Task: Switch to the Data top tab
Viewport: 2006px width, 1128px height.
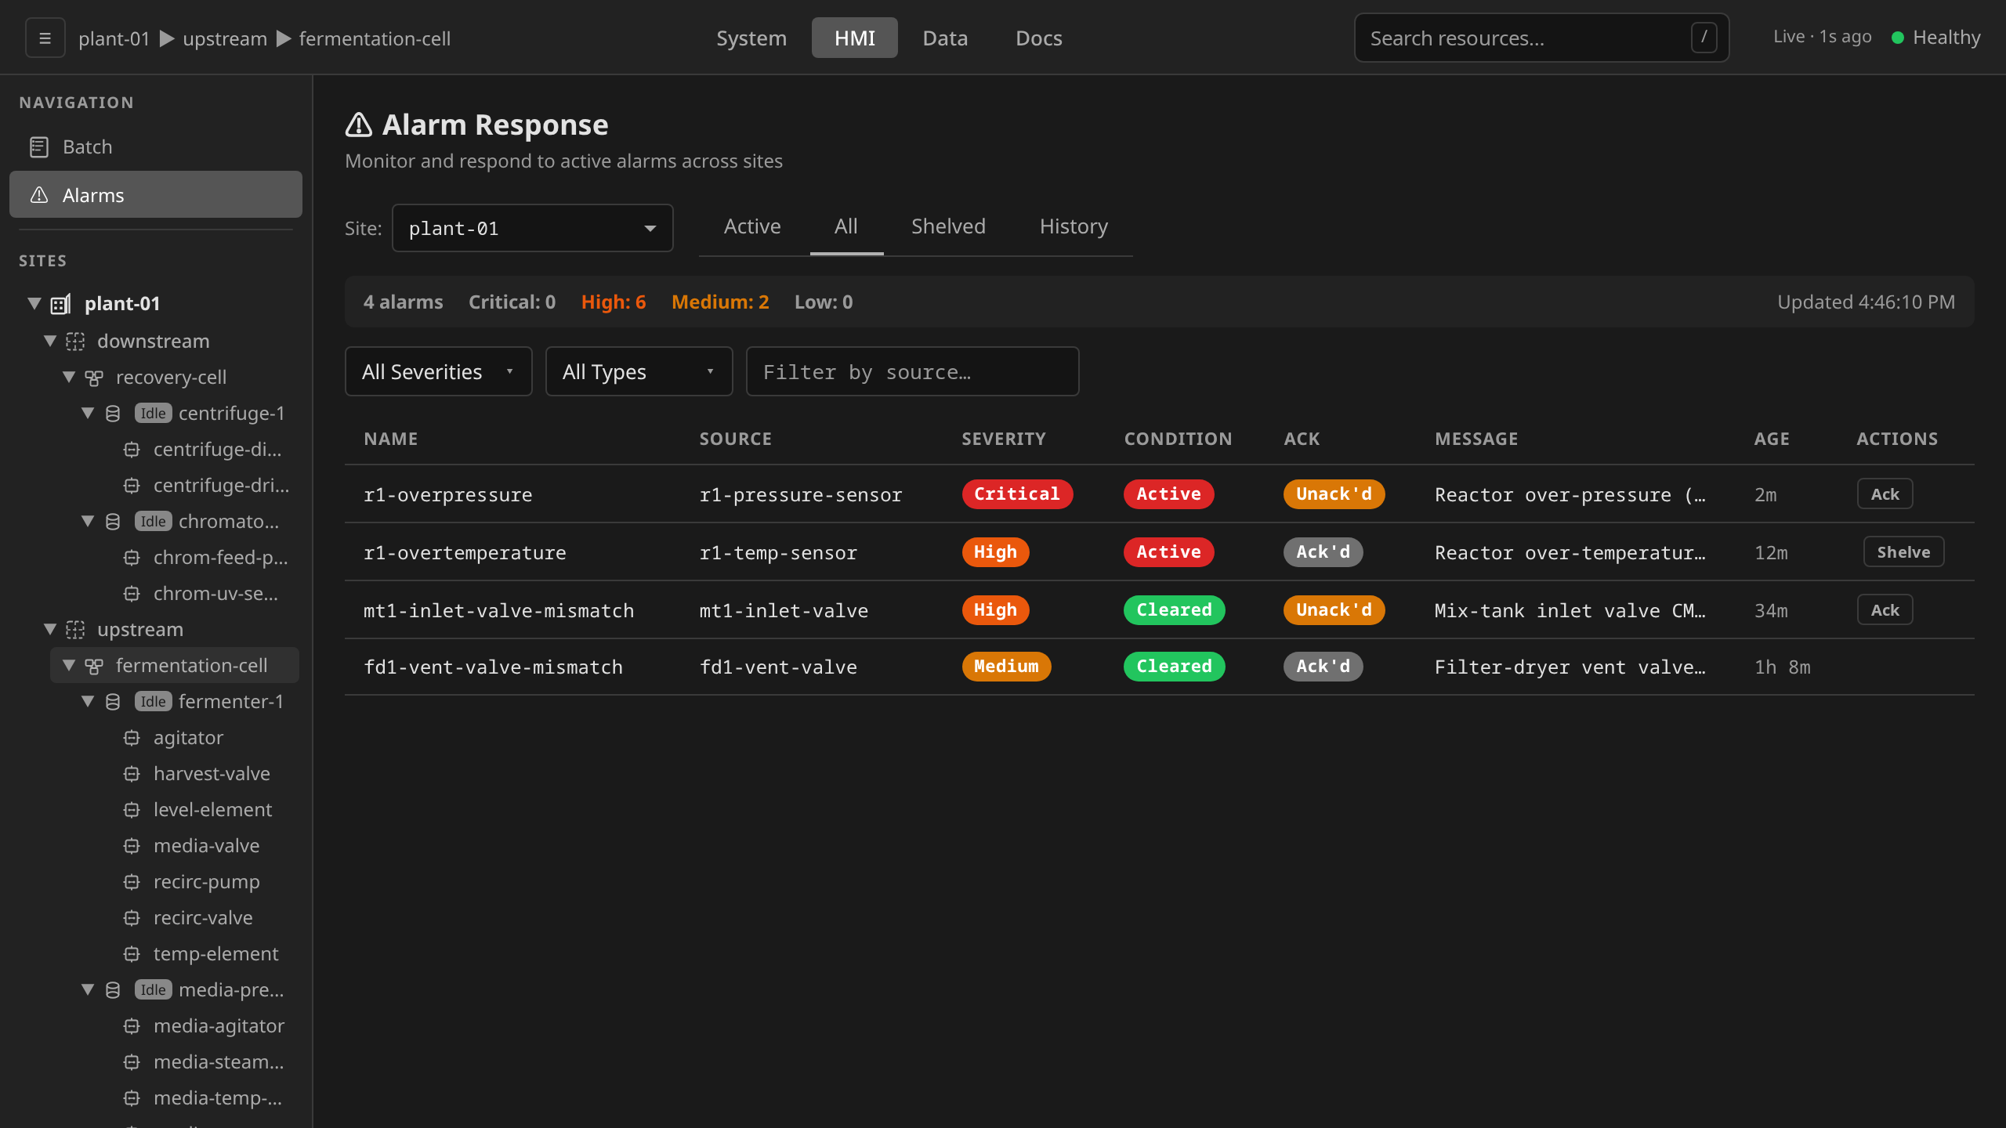Action: tap(945, 38)
